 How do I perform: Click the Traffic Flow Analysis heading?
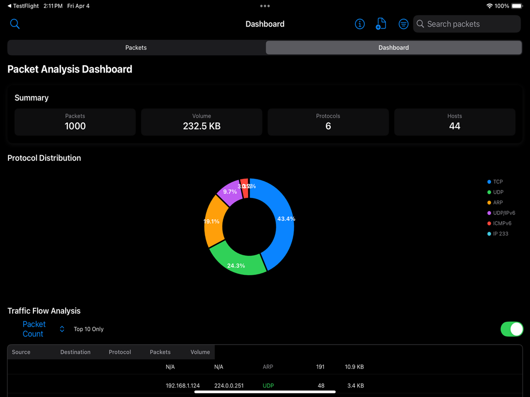click(x=44, y=311)
